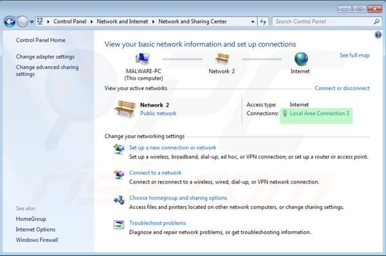Image resolution: width=386 pixels, height=256 pixels.
Task: Click the Set up a new connection icon
Action: [119, 149]
